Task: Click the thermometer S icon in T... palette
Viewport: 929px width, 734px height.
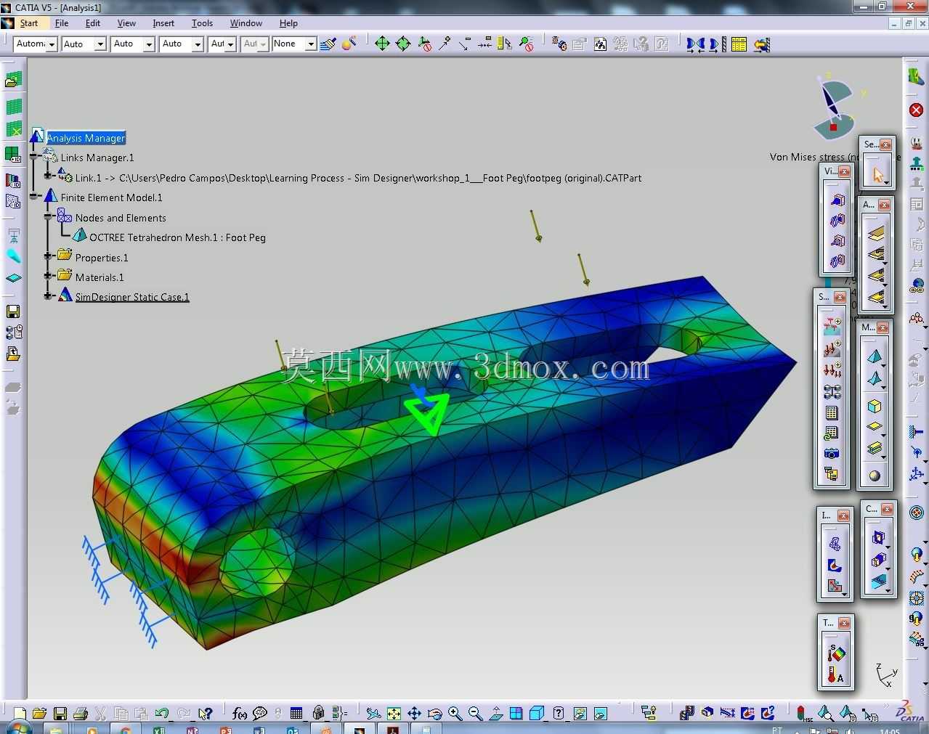Action: (x=835, y=653)
